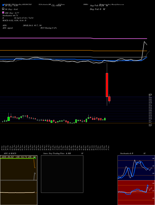Viewport: 155px width, 205px height.
Task: Open the MACD lower sub-panel
Action: click(19, 193)
